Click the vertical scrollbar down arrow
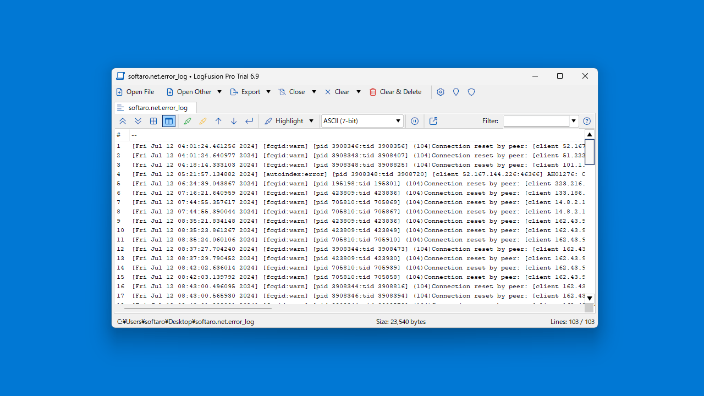This screenshot has width=704, height=396. pos(590,298)
